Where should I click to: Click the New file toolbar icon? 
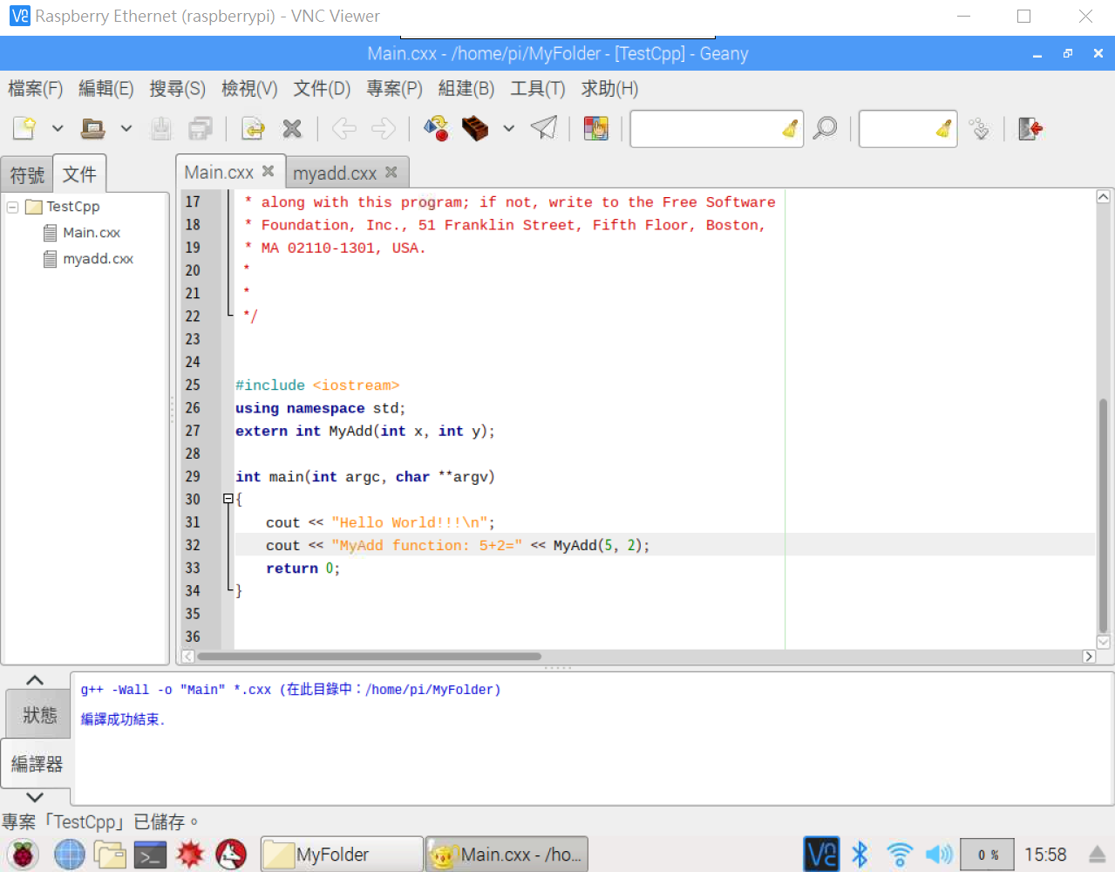click(x=24, y=128)
